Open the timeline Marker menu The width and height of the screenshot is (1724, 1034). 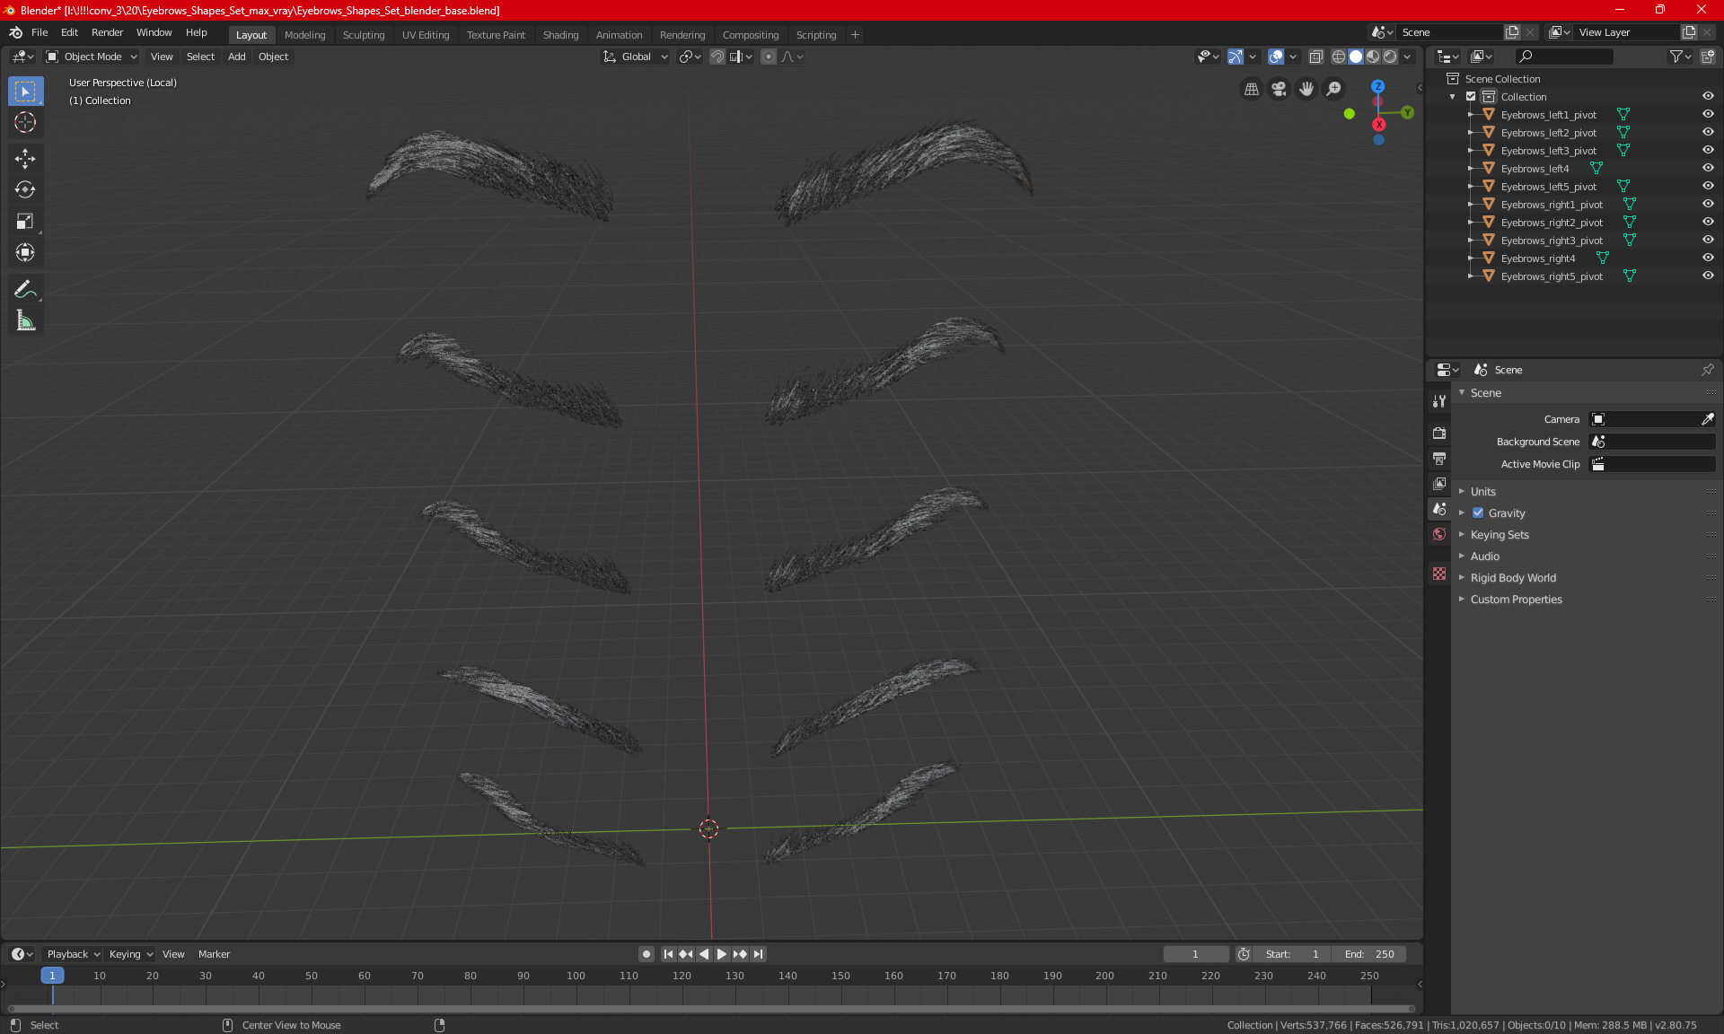(214, 954)
